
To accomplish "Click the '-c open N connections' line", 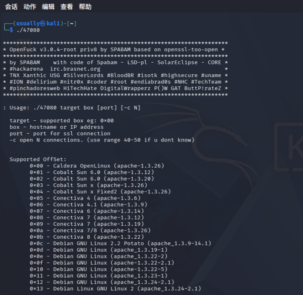I will 102,140.
